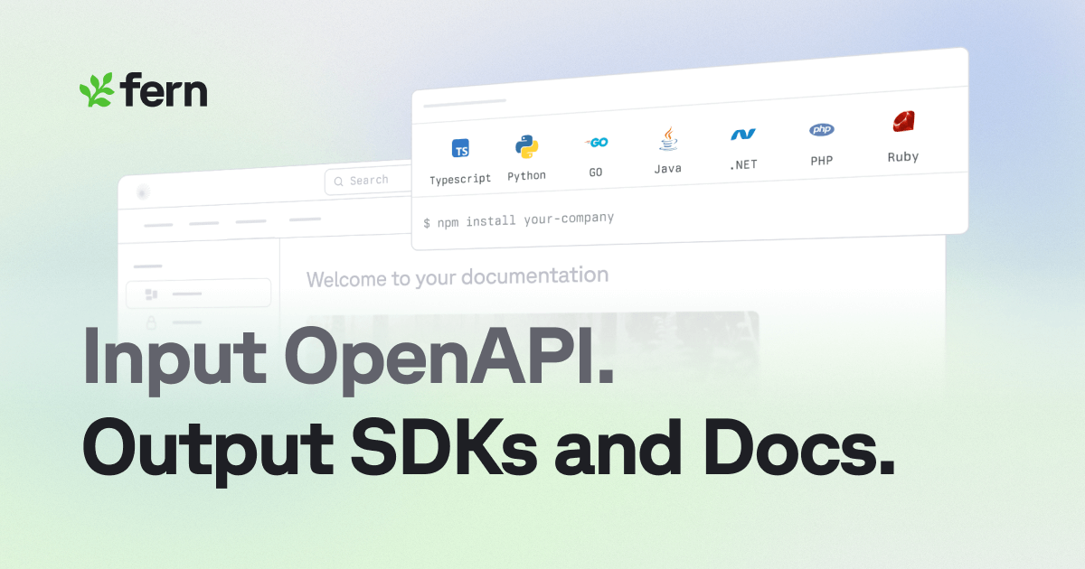Screen dimensions: 1085x569
Task: Select the PHP SDK icon
Action: point(822,130)
